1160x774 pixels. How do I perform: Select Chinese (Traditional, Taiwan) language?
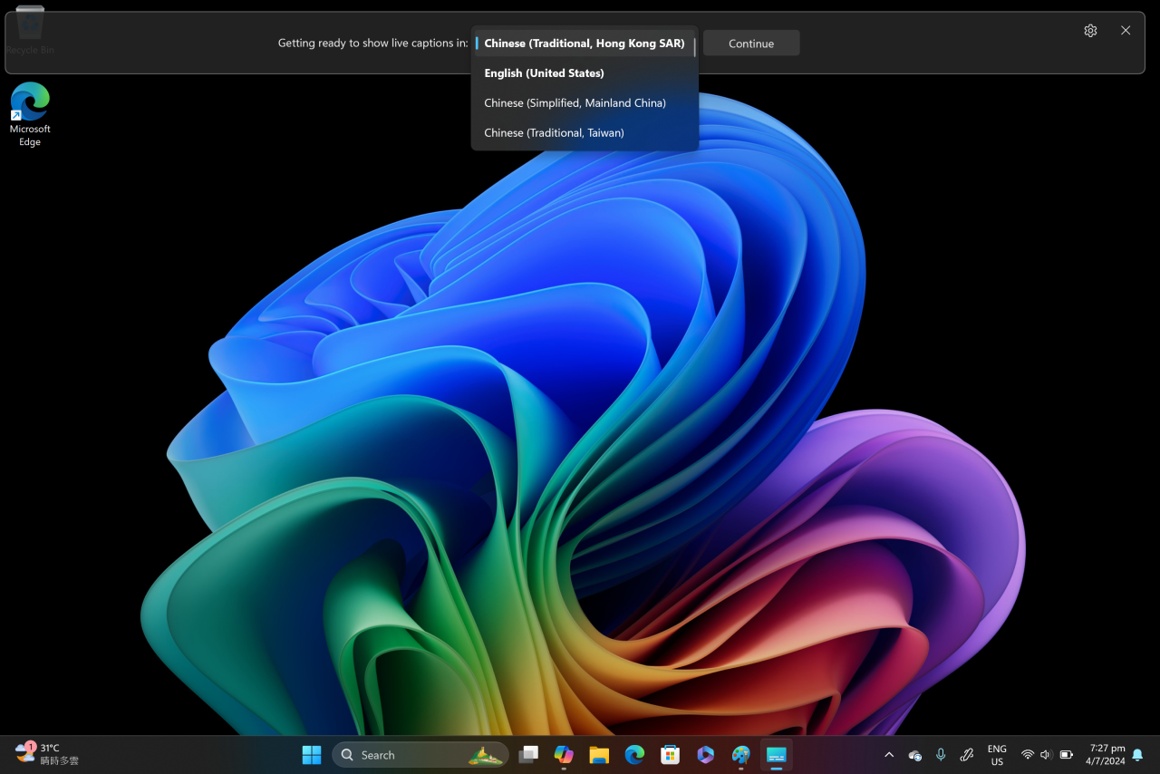[x=554, y=133]
